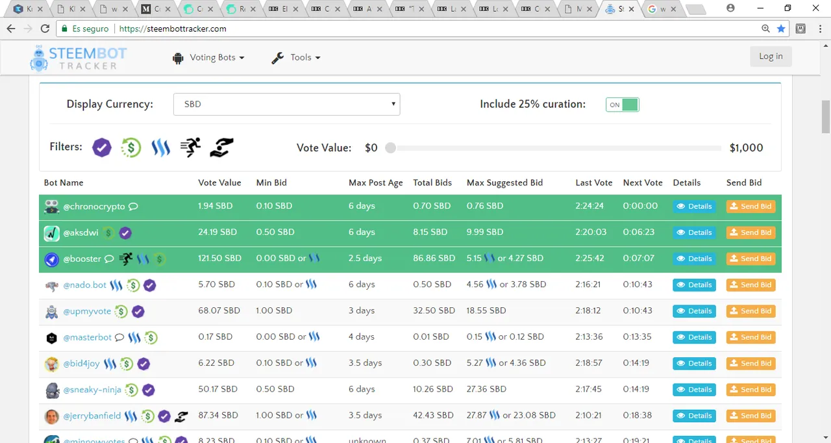Sort by the Total Bids column header
Image resolution: width=831 pixels, height=443 pixels.
[x=432, y=183]
